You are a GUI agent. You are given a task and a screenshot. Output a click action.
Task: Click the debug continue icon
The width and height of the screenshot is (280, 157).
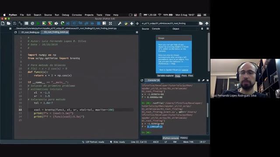(x=92, y=23)
